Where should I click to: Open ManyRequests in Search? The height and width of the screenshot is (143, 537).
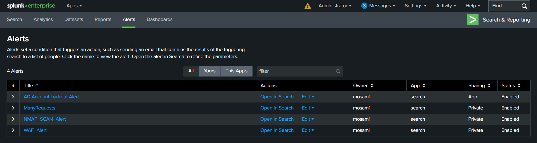[x=277, y=108]
